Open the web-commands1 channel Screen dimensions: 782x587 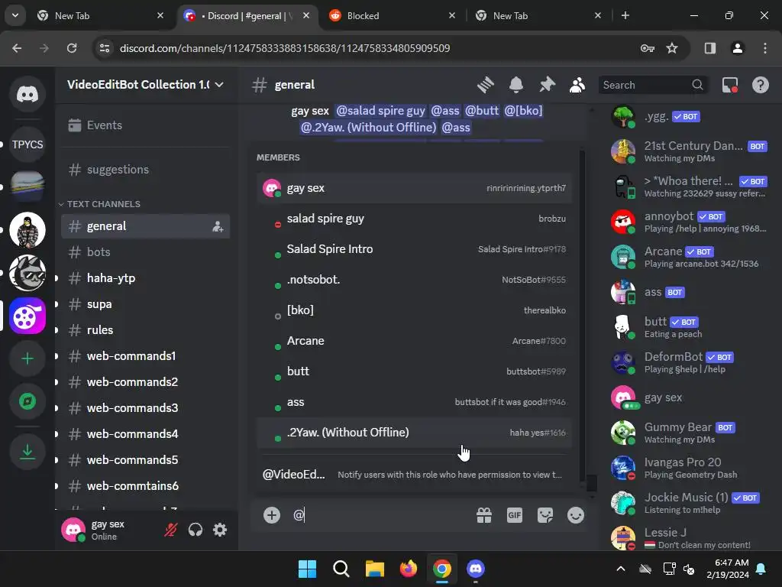tap(146, 356)
